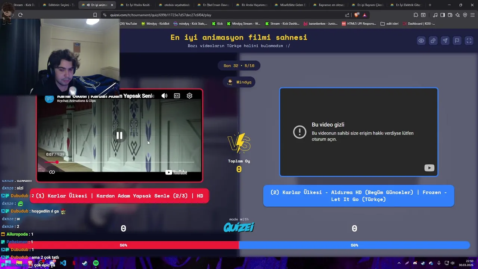Seek the video using the red progress bar
478x269 pixels.
119,162
